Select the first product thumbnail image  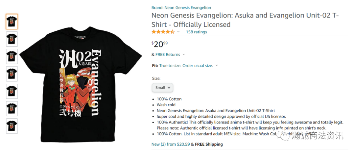12,22
